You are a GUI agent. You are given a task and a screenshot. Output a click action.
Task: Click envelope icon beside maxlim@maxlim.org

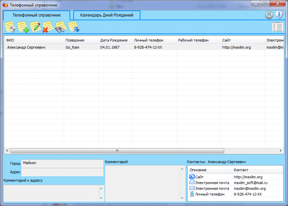[x=192, y=188]
